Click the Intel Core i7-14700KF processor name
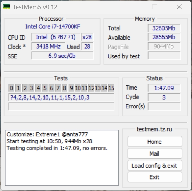Screen dimensions: 192x191 tap(53, 27)
